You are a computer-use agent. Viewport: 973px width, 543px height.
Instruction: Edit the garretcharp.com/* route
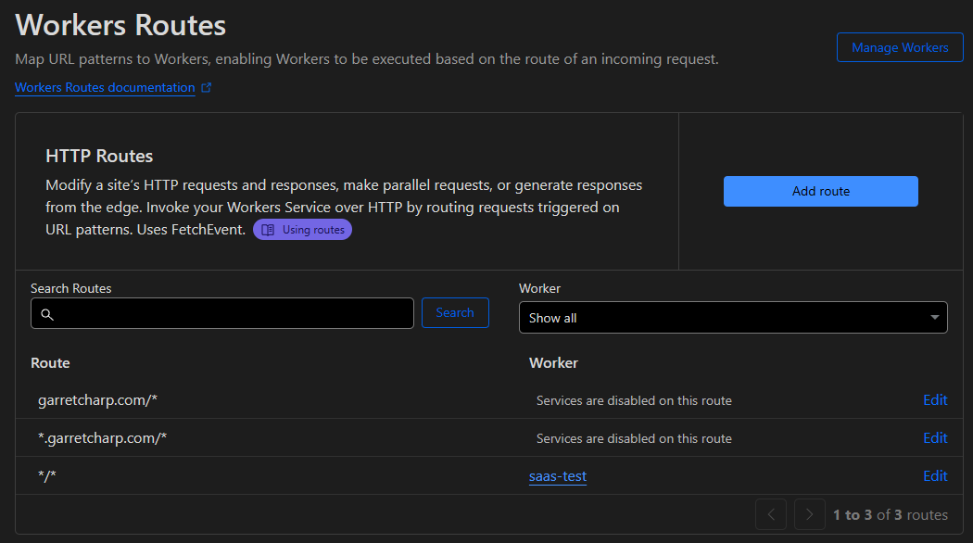click(935, 400)
